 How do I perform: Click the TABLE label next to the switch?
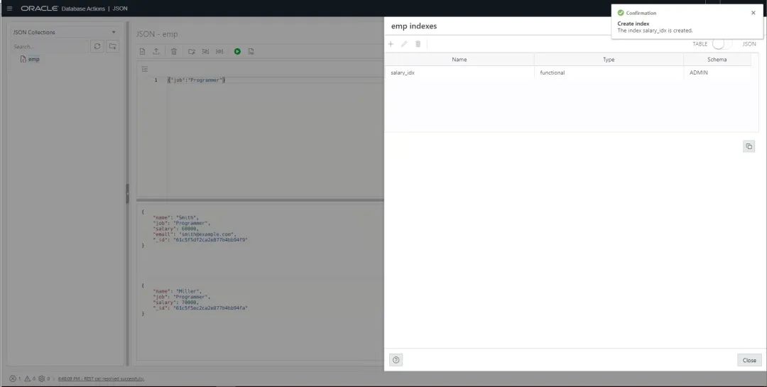(700, 44)
